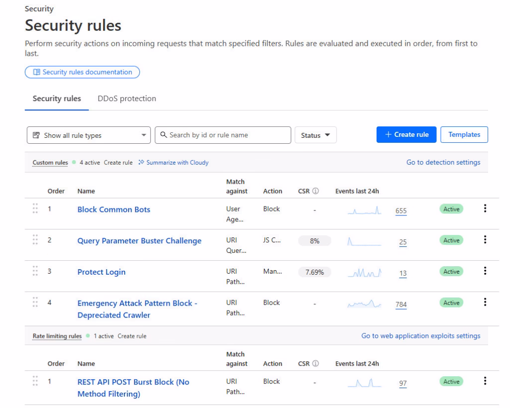Expand the Show all rule types dropdown
Screen dimensions: 510x408
click(x=89, y=135)
